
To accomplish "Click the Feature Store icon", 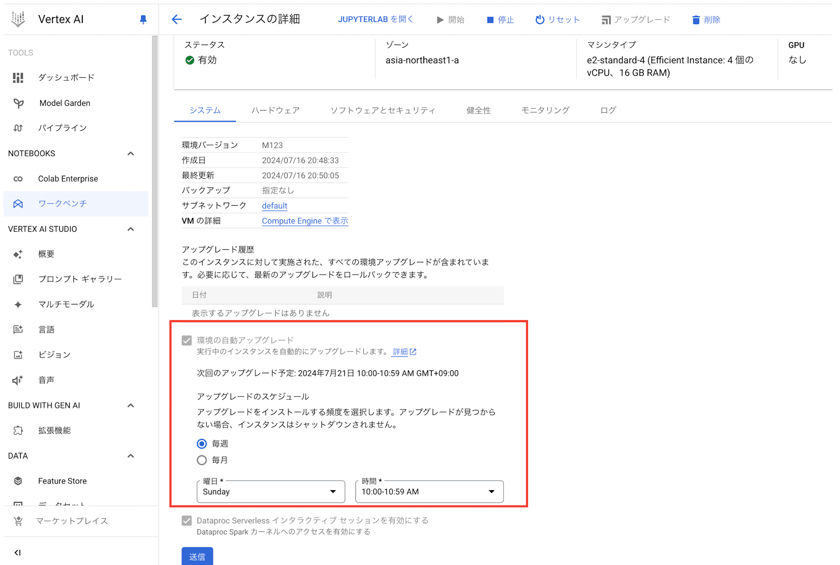I will pyautogui.click(x=18, y=481).
